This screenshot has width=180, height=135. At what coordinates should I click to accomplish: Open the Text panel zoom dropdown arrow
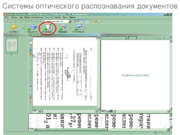(107, 111)
